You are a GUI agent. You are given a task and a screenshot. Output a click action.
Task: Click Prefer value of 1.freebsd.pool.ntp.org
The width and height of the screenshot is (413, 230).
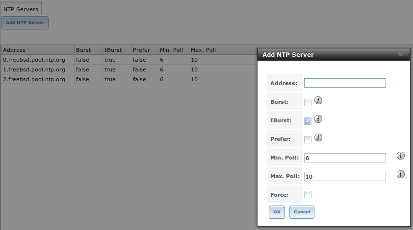[139, 69]
